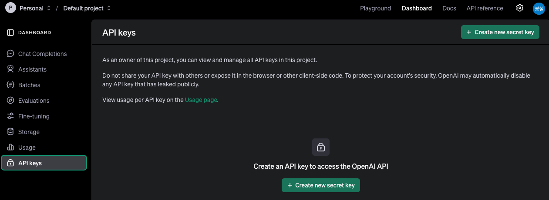This screenshot has height=200, width=549.
Task: Click the API keys page heading
Action: pos(119,33)
